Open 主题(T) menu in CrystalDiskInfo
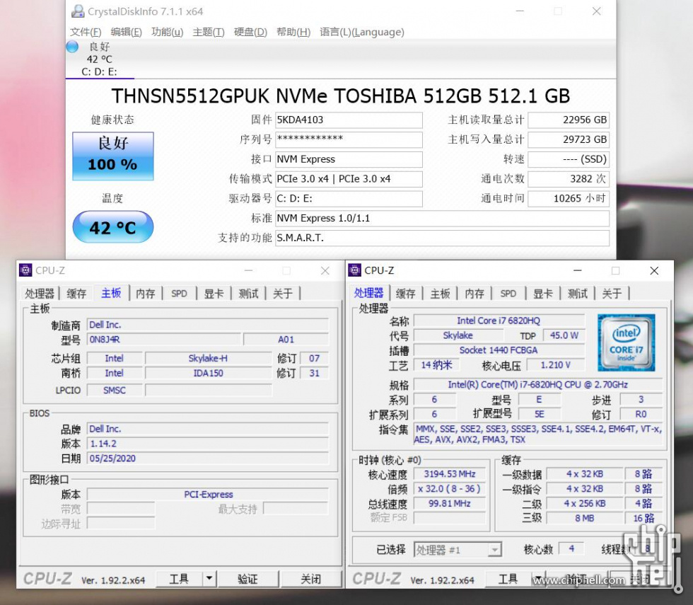The image size is (693, 605). (x=209, y=32)
